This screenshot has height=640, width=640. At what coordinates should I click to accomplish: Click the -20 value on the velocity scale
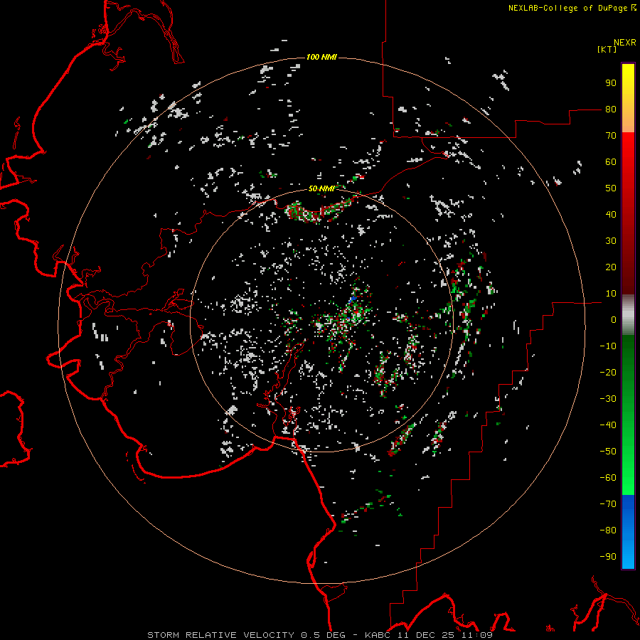(608, 373)
